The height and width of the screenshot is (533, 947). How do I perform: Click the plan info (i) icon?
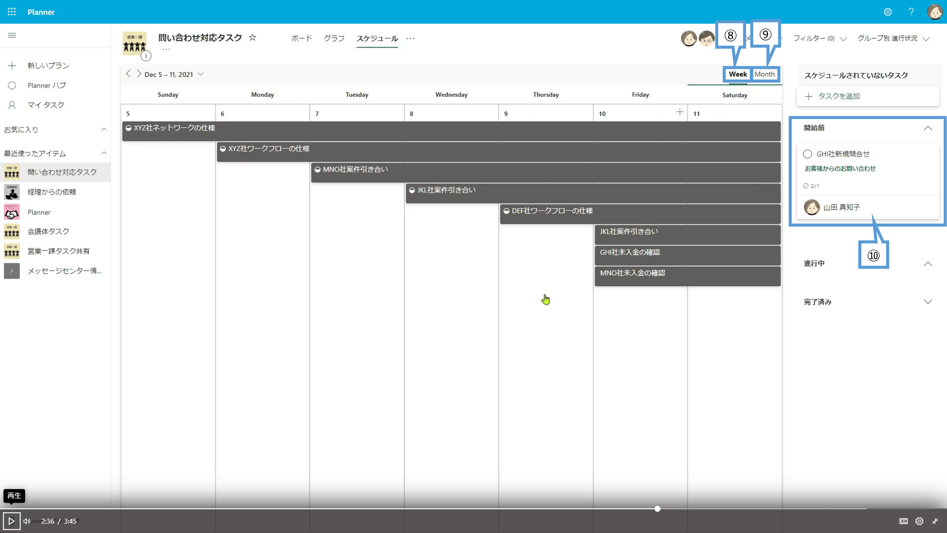tap(146, 56)
